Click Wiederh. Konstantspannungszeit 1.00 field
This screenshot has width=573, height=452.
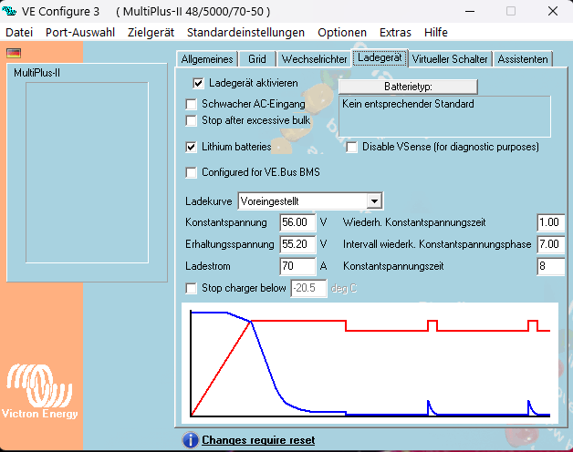pyautogui.click(x=551, y=222)
